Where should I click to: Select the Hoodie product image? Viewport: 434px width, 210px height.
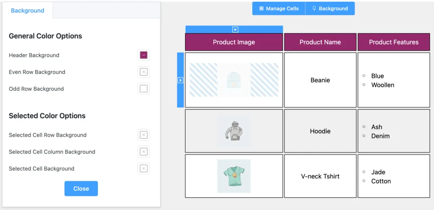pos(234,131)
